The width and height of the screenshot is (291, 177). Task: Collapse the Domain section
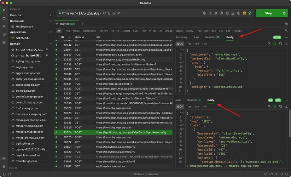[51, 44]
